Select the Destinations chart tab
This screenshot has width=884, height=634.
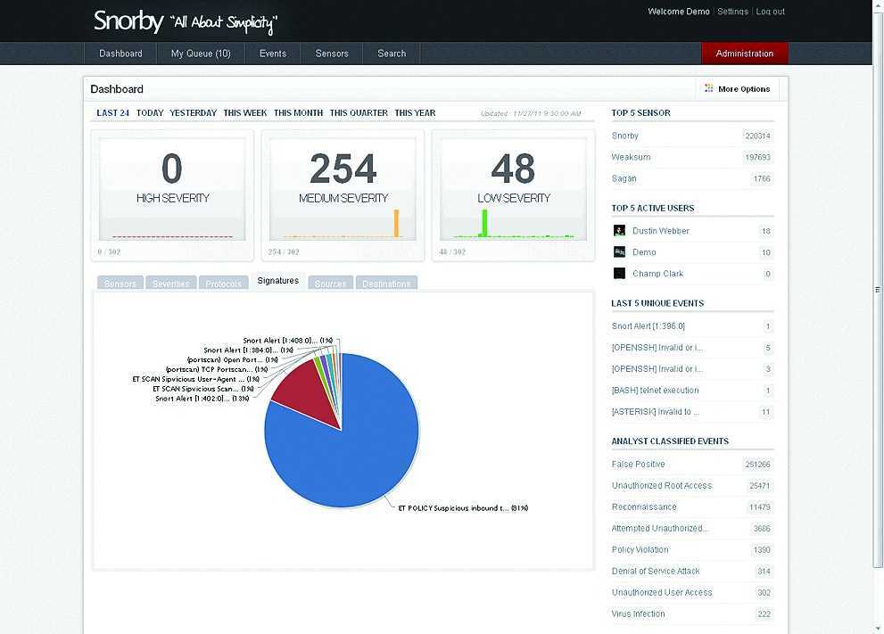click(386, 284)
